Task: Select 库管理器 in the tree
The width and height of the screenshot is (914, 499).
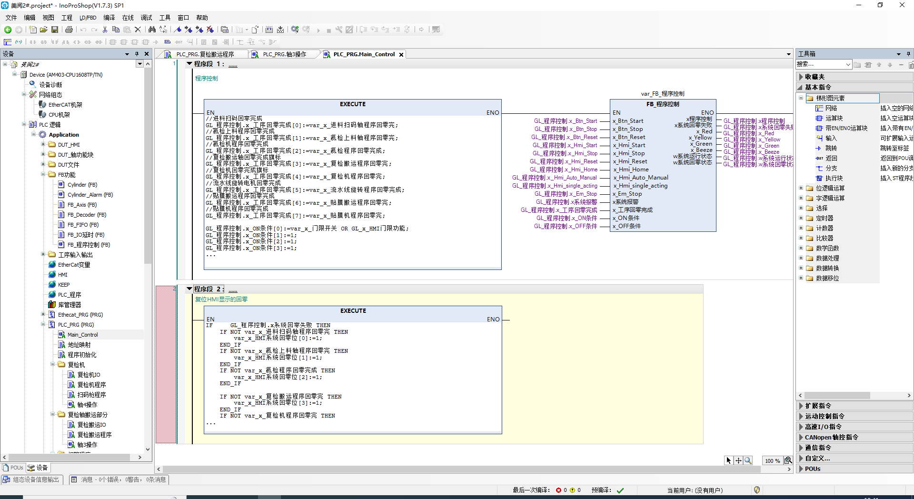Action: tap(70, 305)
